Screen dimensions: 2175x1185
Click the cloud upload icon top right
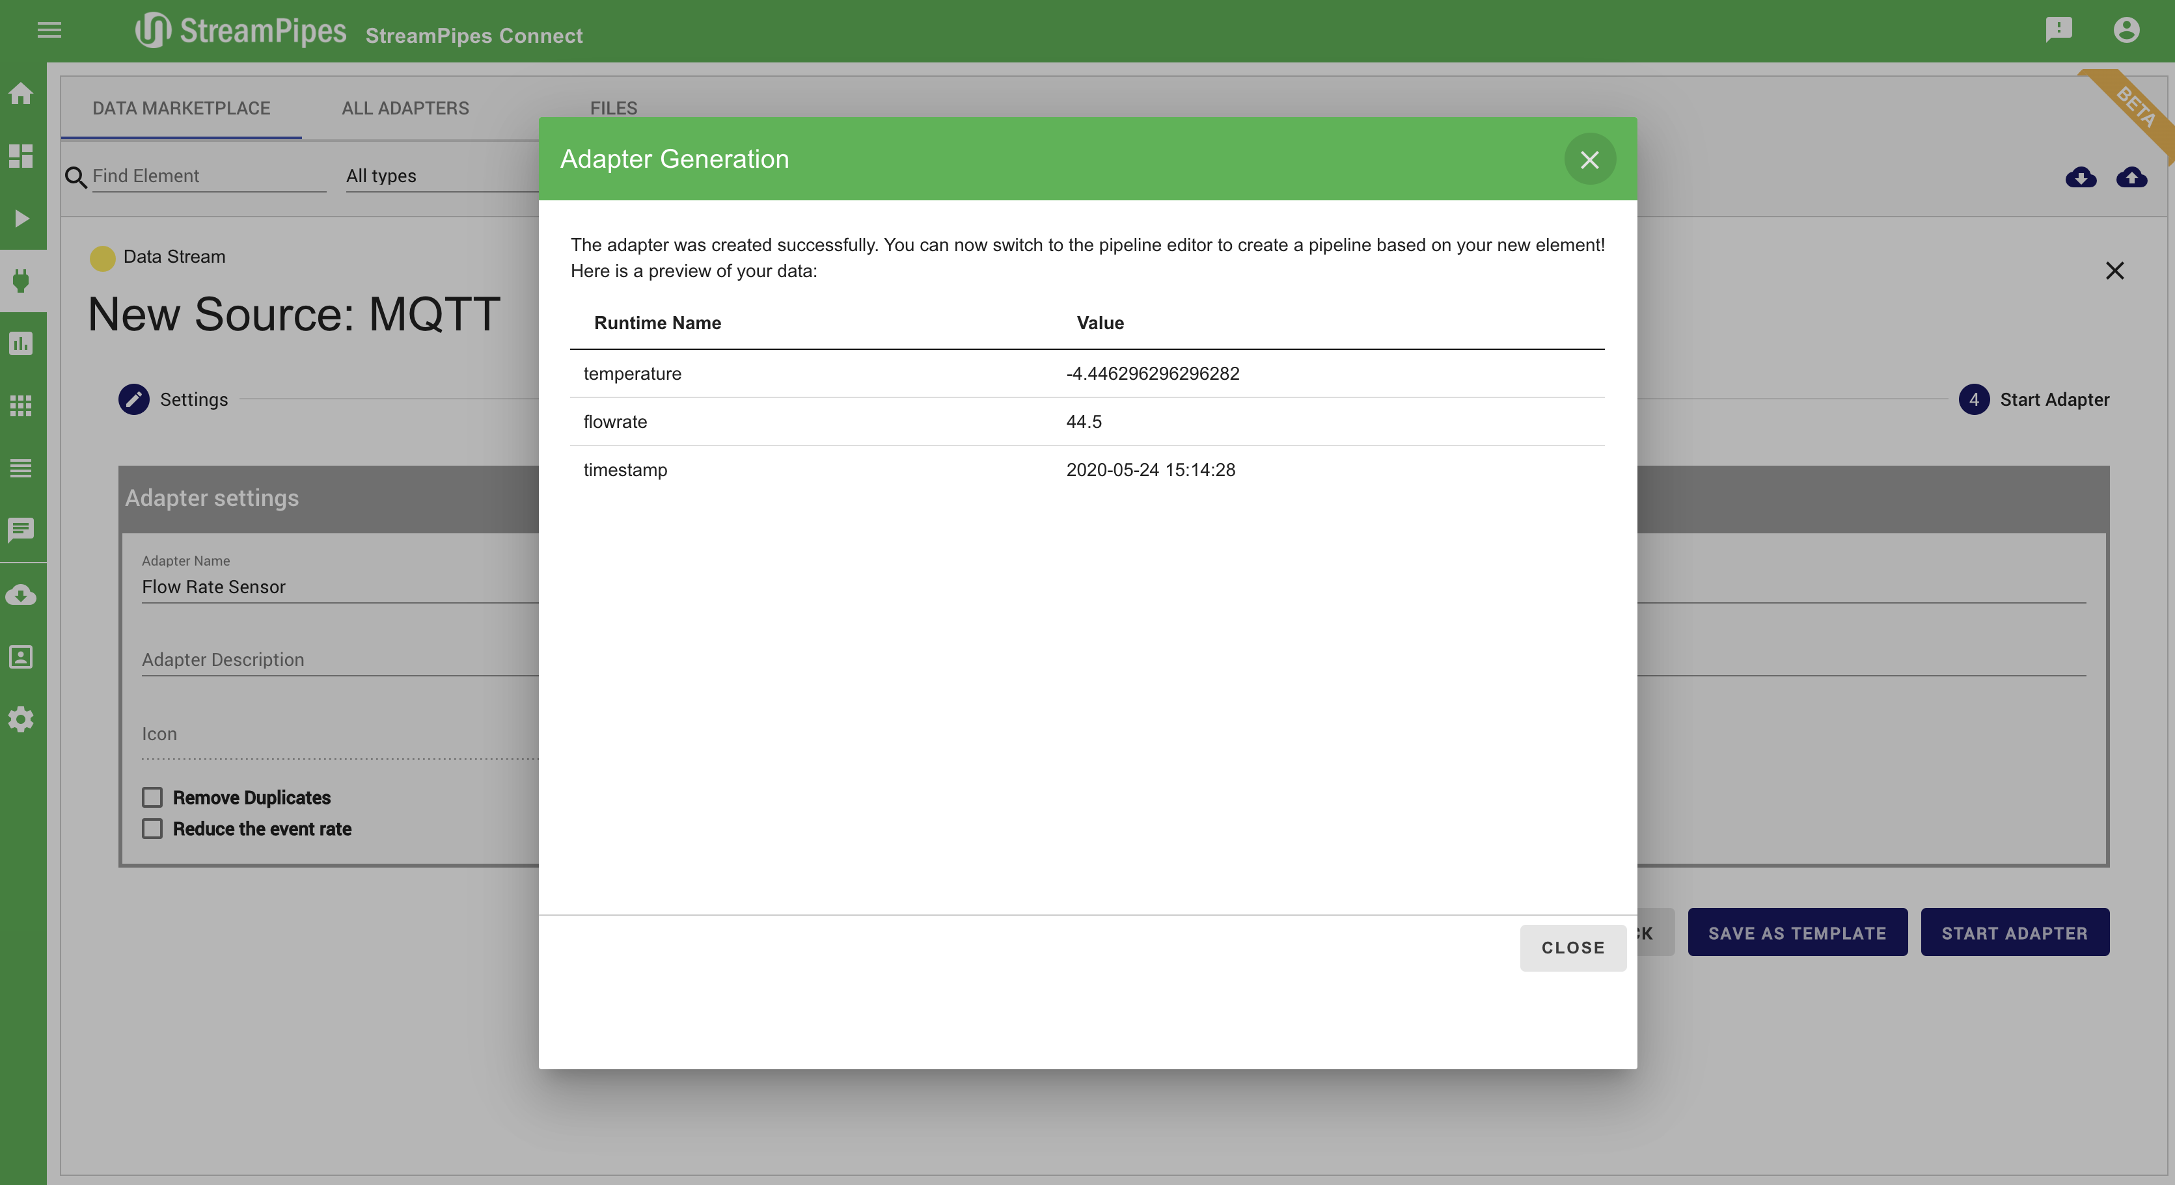2131,178
